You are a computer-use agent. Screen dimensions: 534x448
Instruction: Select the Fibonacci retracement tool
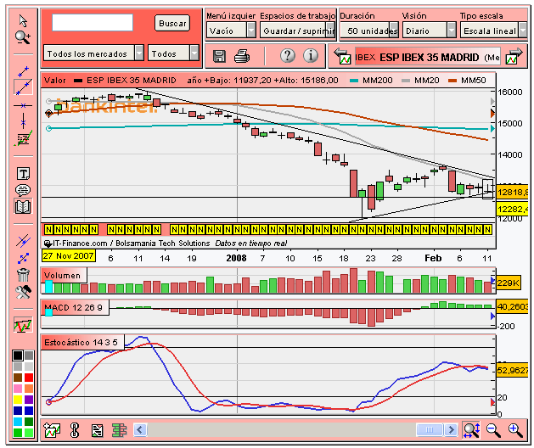pos(23,138)
